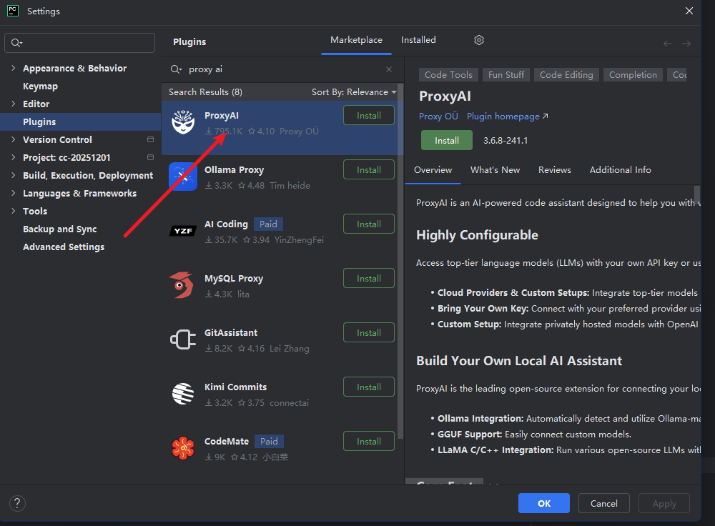Select the Code Tools tag

coord(448,75)
